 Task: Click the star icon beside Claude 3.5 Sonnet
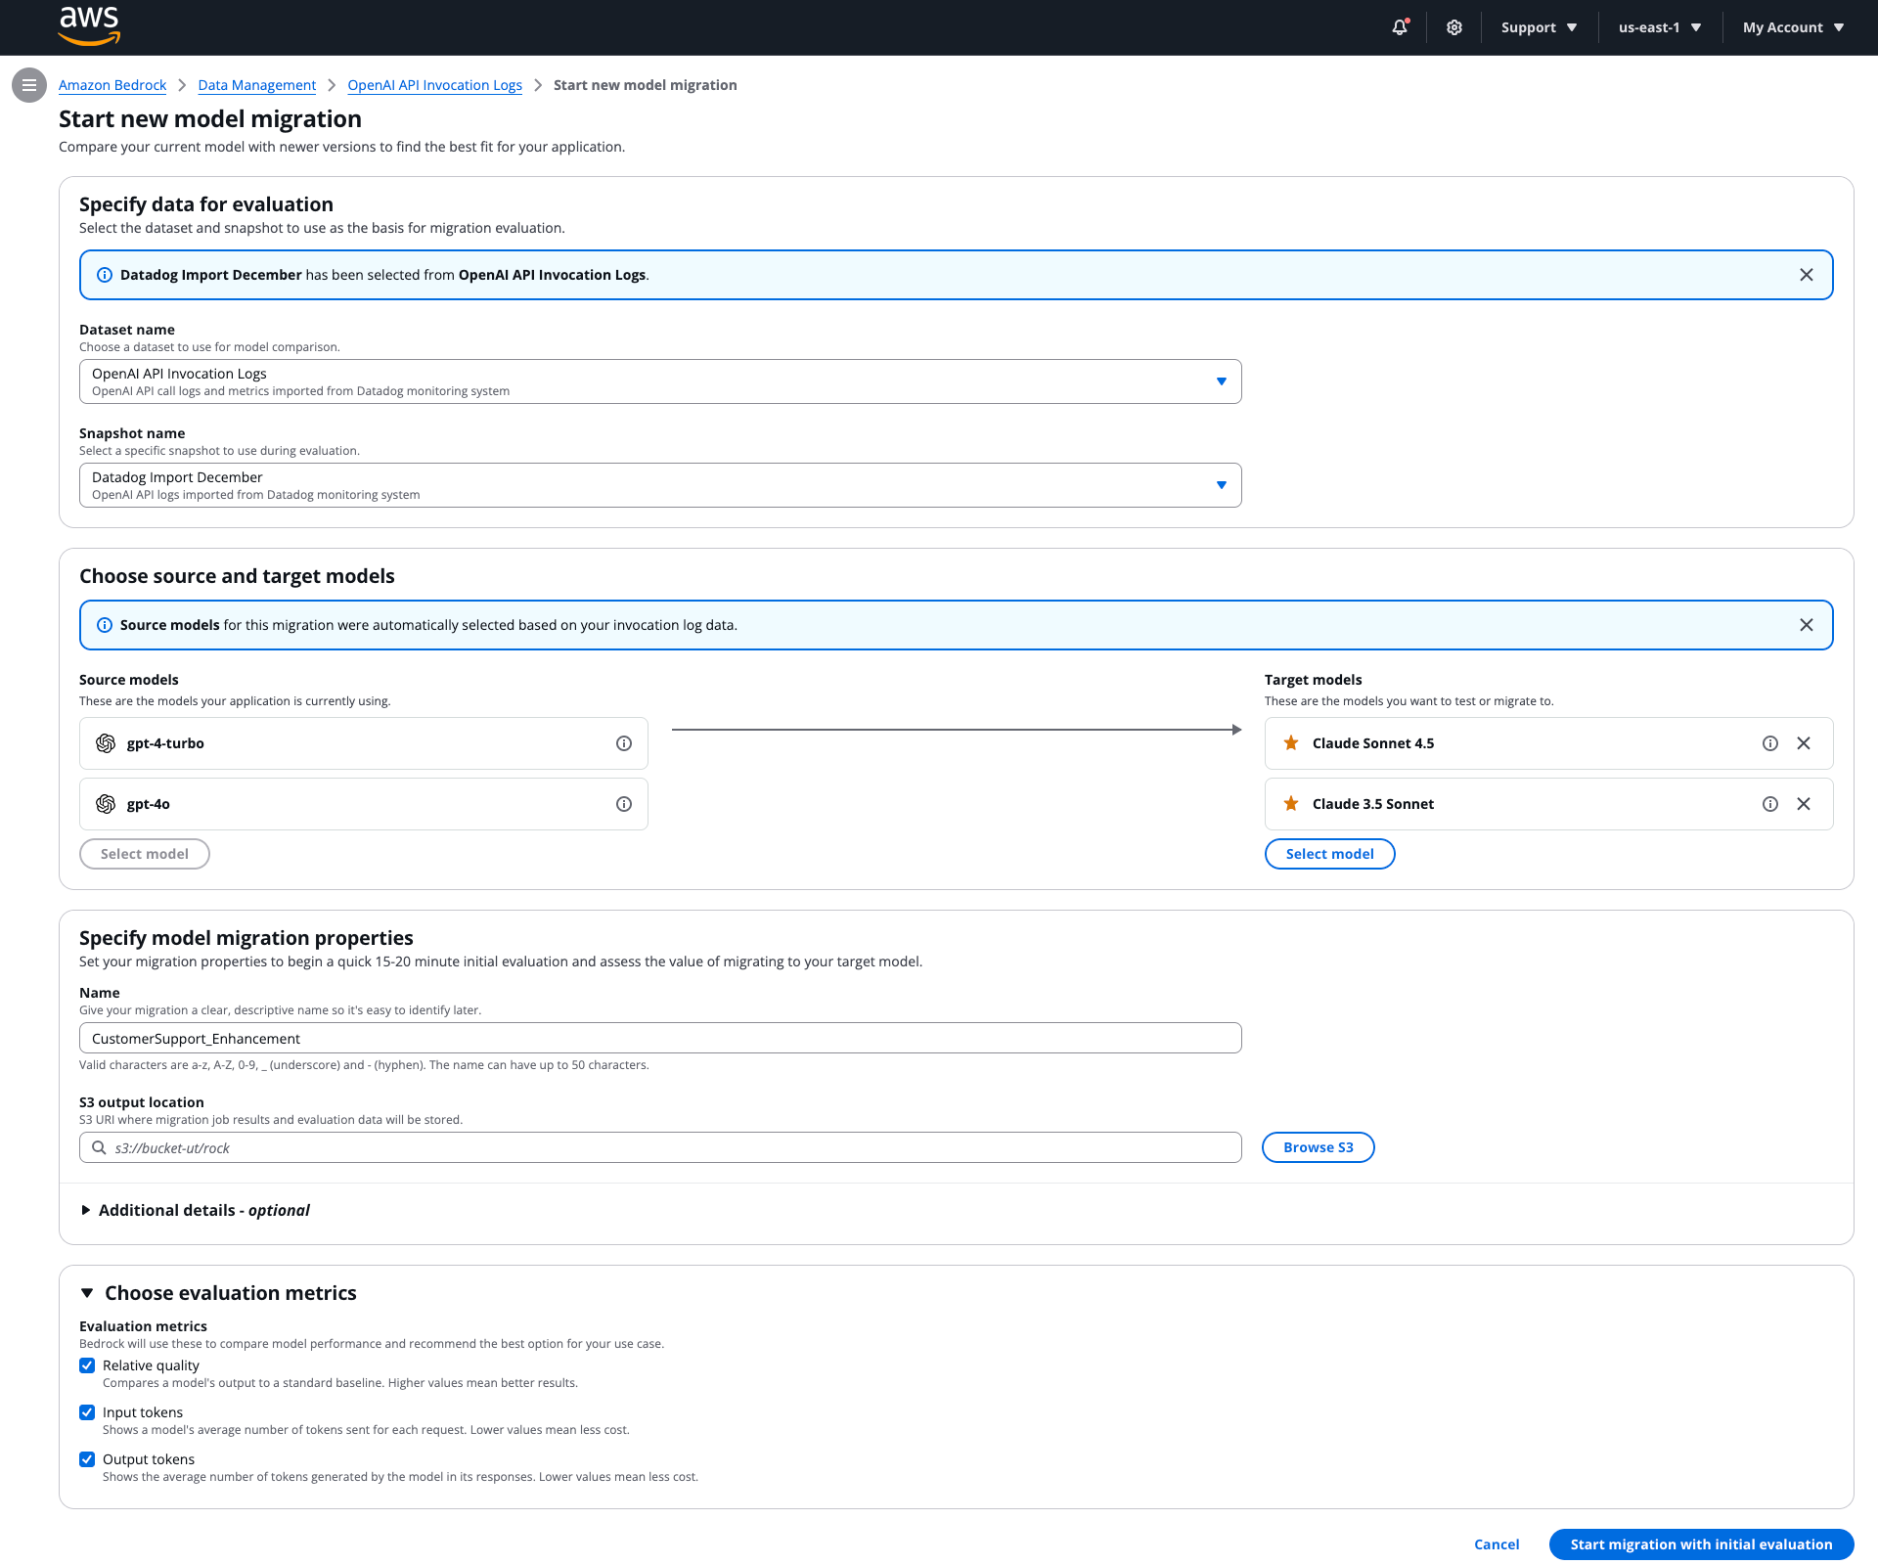tap(1291, 804)
